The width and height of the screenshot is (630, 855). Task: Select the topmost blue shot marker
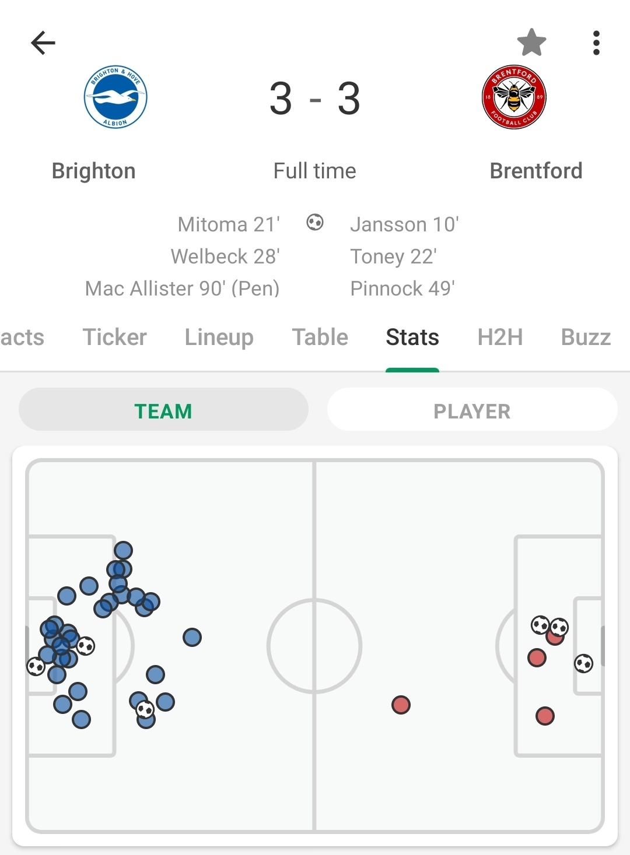123,550
